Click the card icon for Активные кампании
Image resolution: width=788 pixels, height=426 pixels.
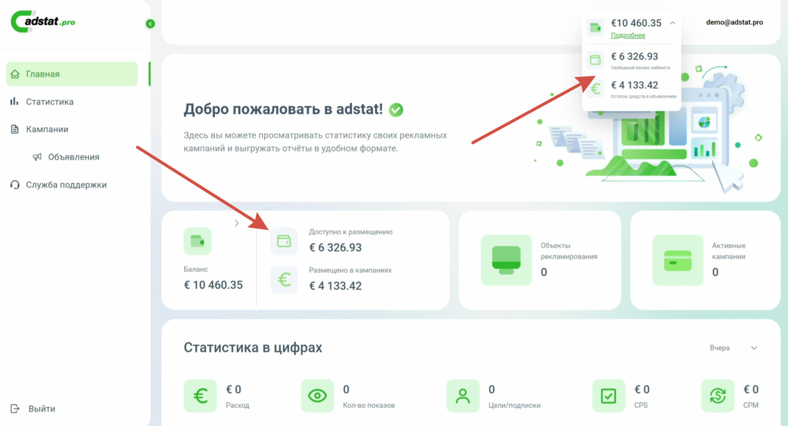tap(678, 260)
